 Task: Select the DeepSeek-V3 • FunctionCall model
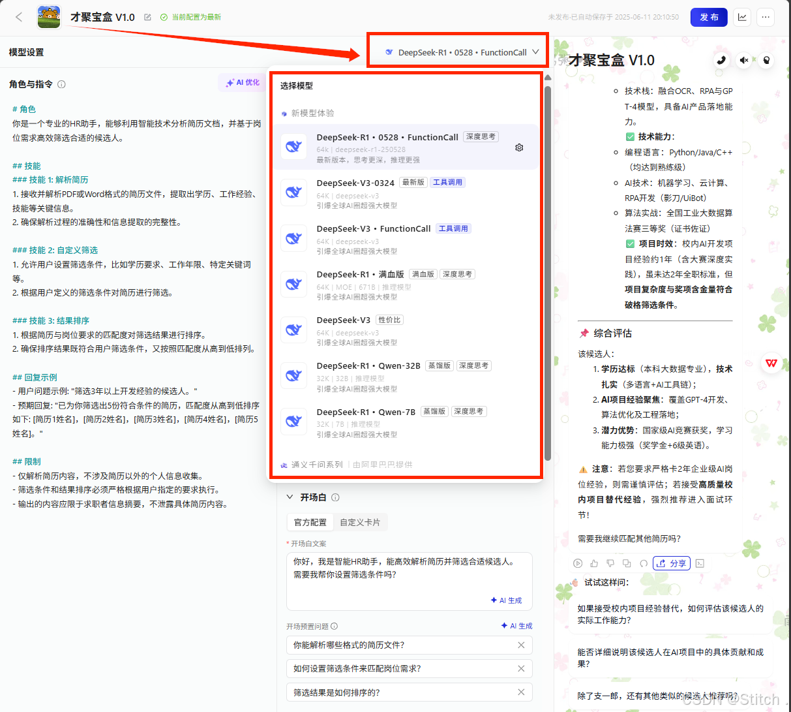(406, 239)
